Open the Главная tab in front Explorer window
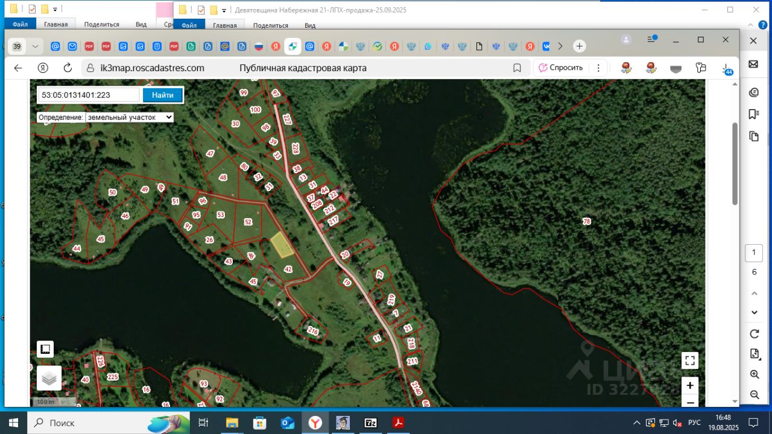Viewport: 772px width, 434px height. point(225,25)
